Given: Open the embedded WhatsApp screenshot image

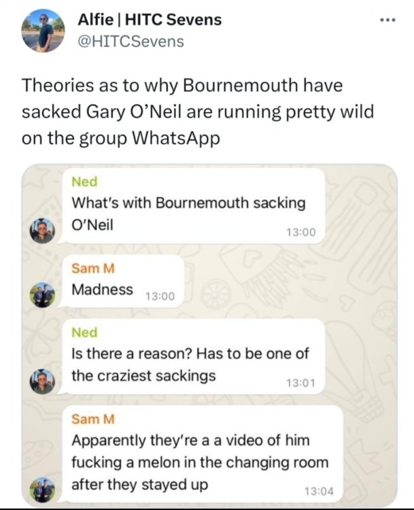Looking at the screenshot, I should tap(209, 335).
